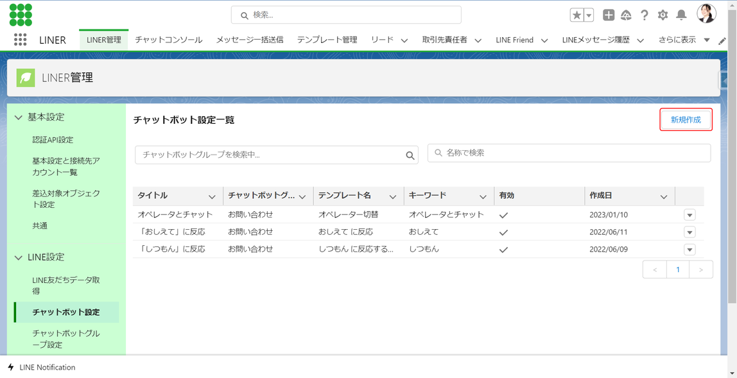This screenshot has height=378, width=737.
Task: Open row actions for 「しつもん」に反応
Action: tap(689, 250)
